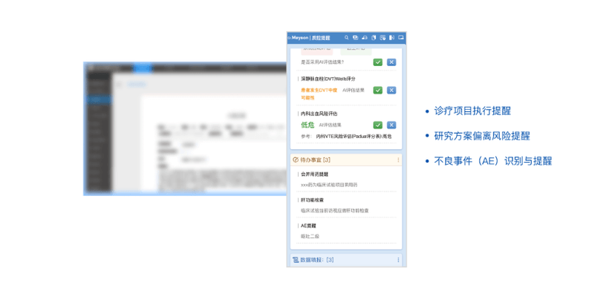Image resolution: width=615 pixels, height=294 pixels.
Task: Click the 数据填报 form icon
Action: click(296, 260)
